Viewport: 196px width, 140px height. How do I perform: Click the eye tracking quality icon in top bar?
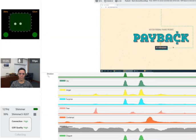click(97, 1)
